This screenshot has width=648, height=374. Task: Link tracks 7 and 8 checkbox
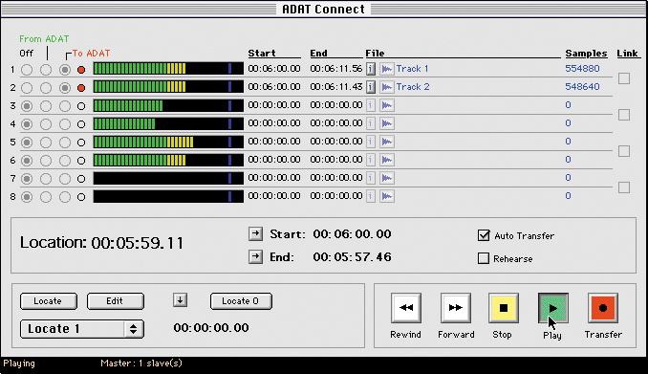pyautogui.click(x=624, y=187)
